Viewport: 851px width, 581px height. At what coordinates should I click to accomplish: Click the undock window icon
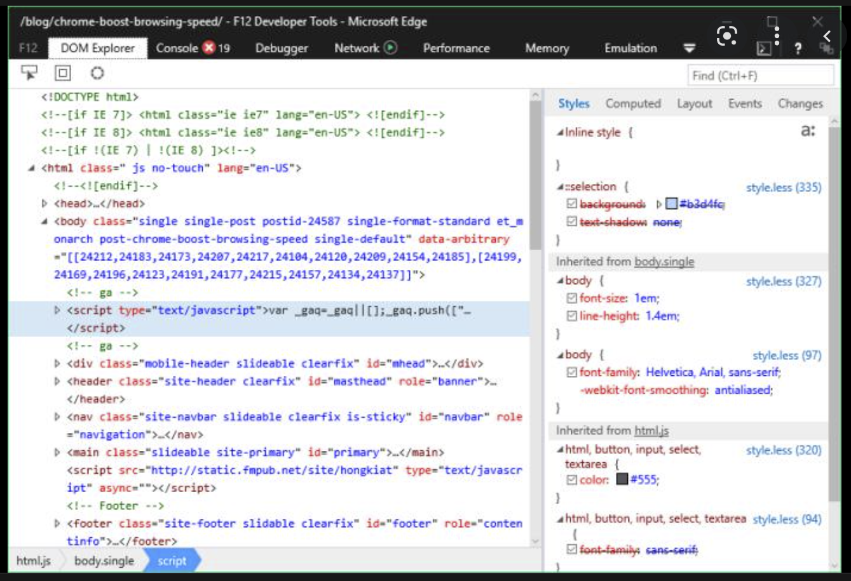click(825, 49)
